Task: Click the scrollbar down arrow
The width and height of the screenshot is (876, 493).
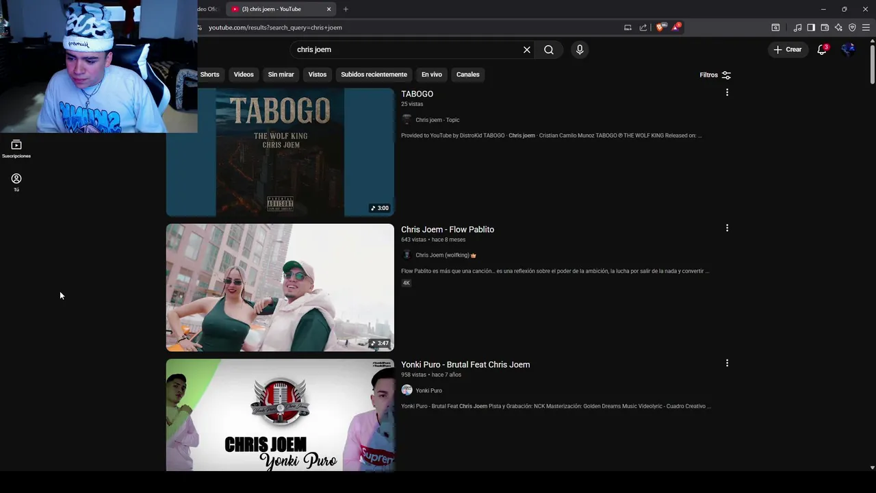Action: 872,468
